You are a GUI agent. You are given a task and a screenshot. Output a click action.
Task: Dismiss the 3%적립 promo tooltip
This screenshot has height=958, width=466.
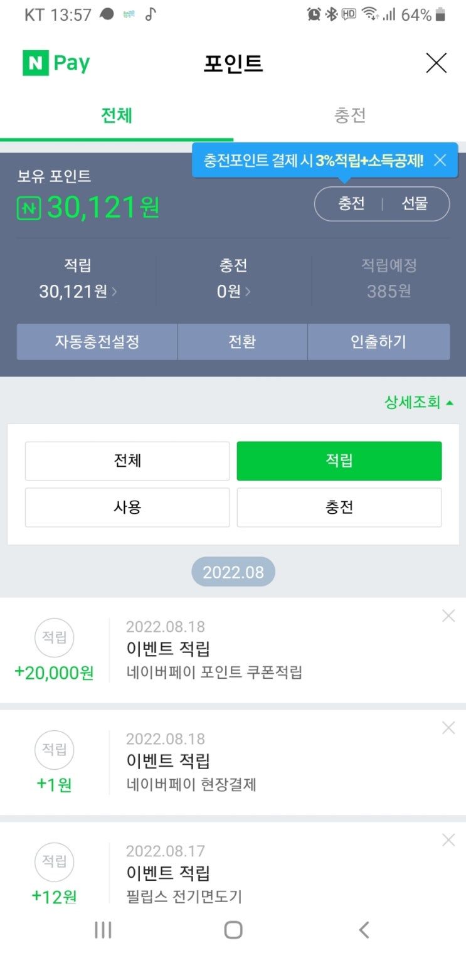[440, 161]
